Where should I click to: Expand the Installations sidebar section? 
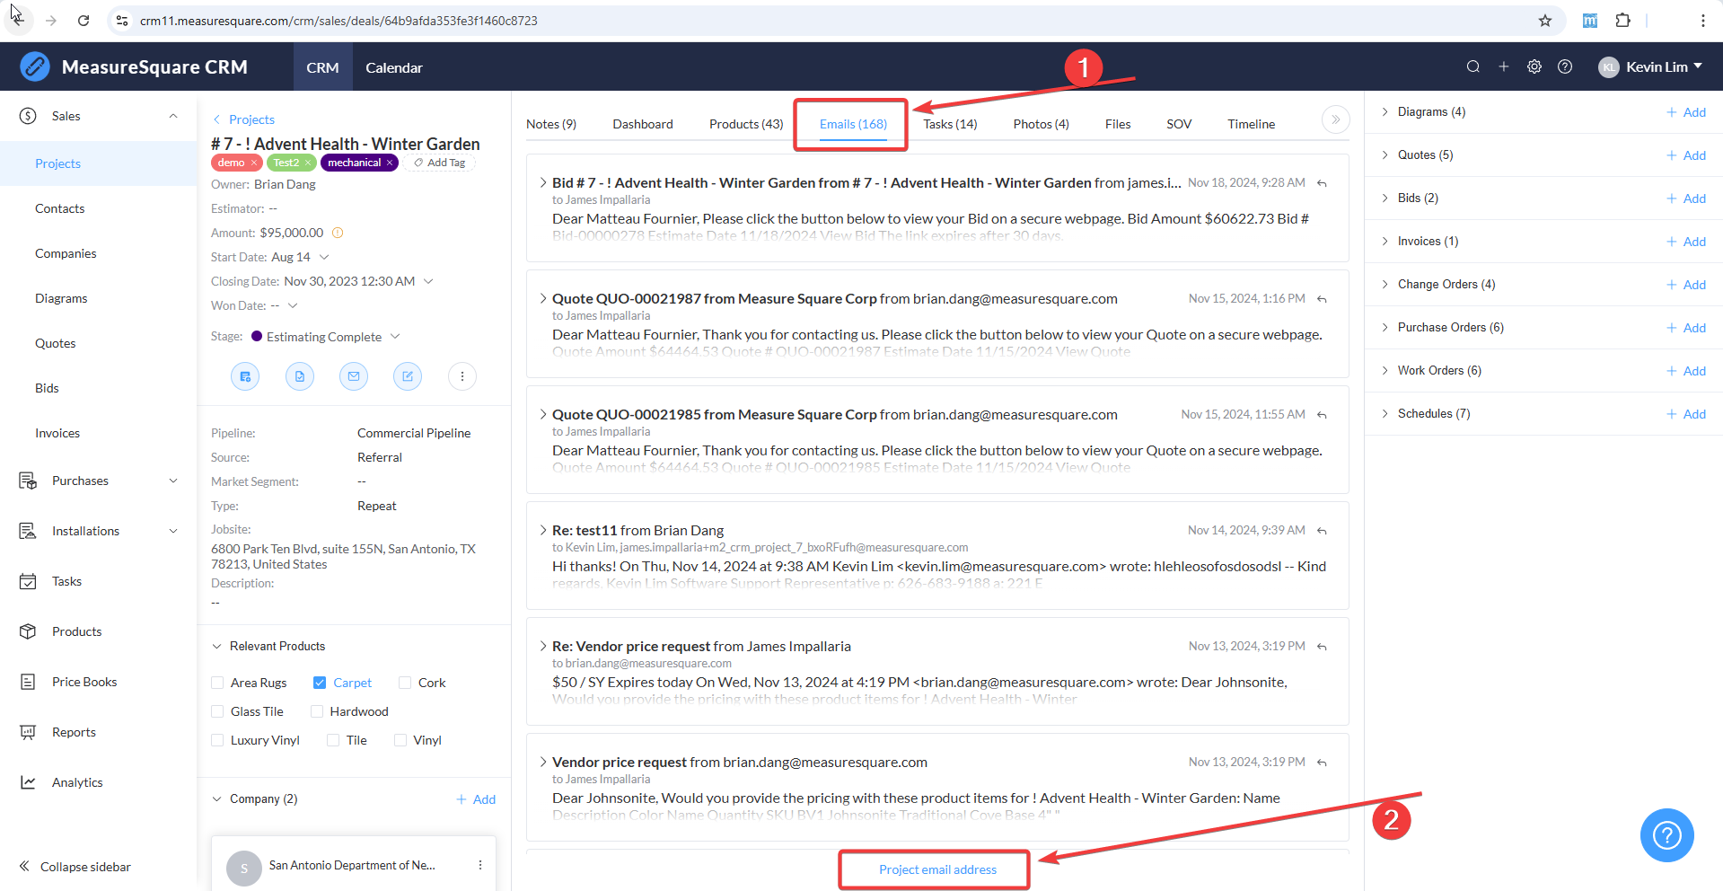click(x=173, y=531)
